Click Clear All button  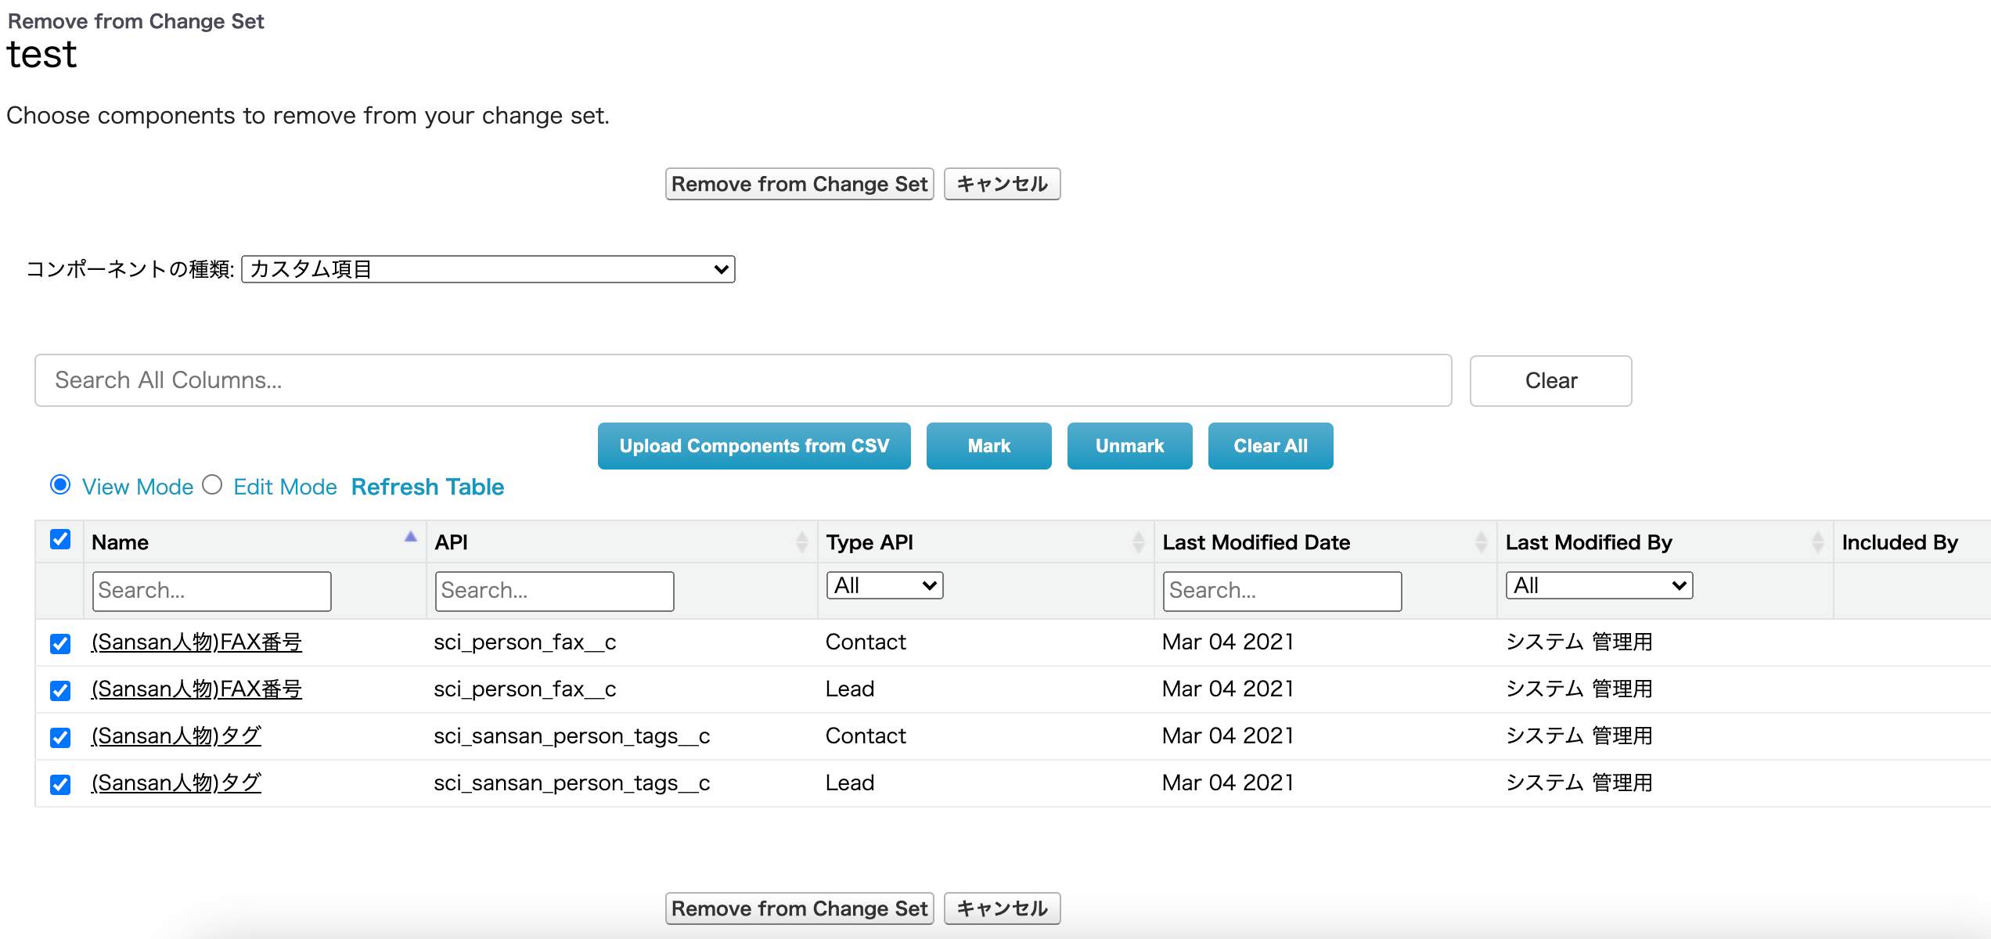coord(1270,446)
